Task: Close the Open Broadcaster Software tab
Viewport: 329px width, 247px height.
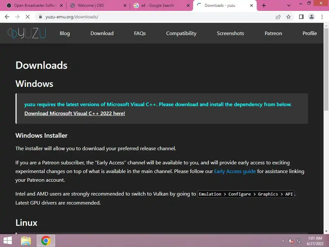Action: tap(61, 6)
